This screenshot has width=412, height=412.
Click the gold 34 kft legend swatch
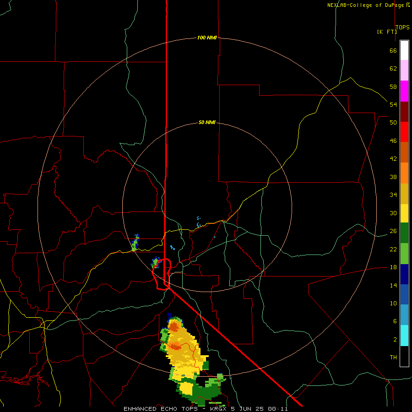coord(404,194)
